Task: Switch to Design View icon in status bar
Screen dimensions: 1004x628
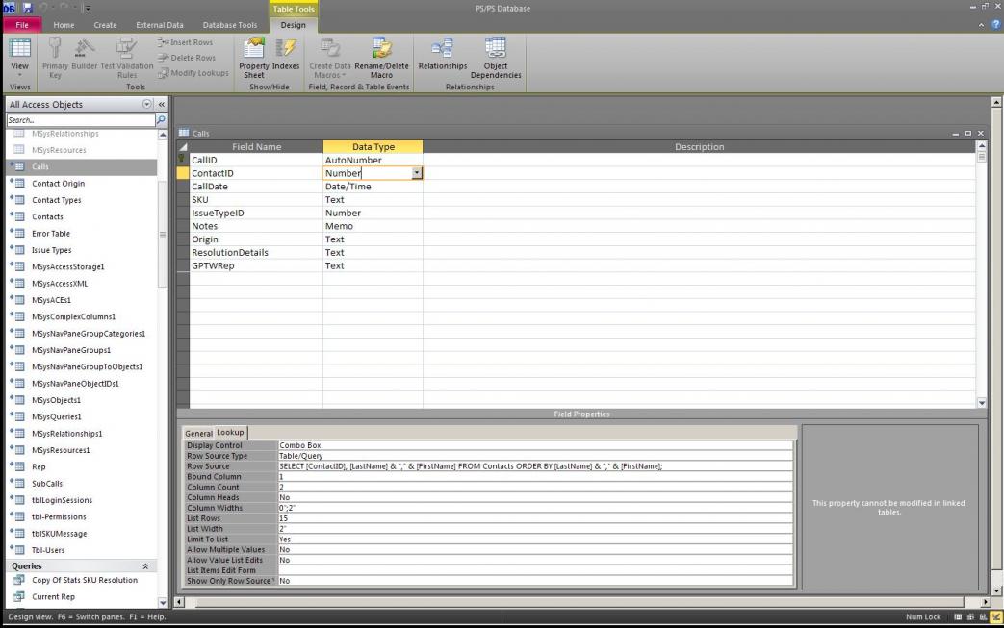Action: point(996,617)
